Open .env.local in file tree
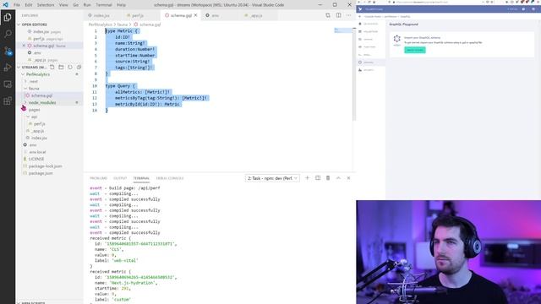 click(x=37, y=152)
